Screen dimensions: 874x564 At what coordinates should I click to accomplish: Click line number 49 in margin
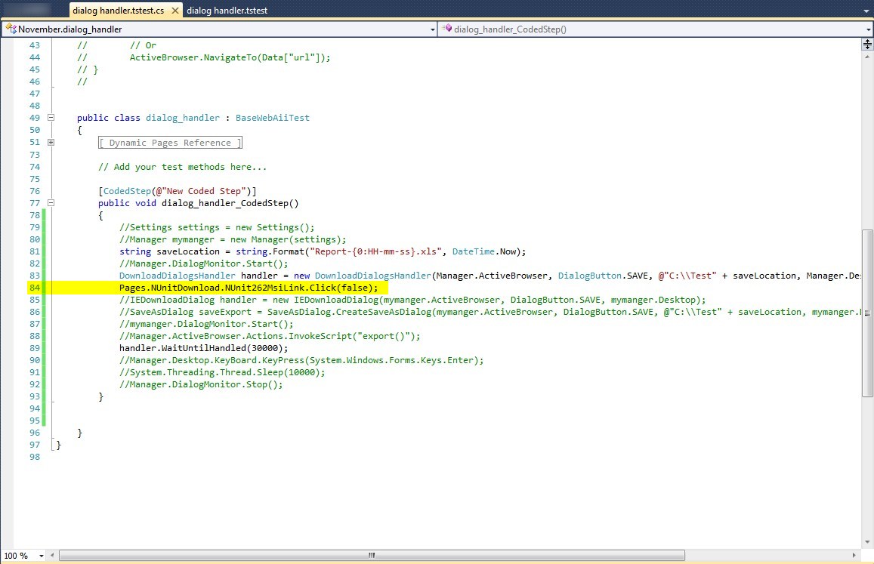(x=35, y=118)
